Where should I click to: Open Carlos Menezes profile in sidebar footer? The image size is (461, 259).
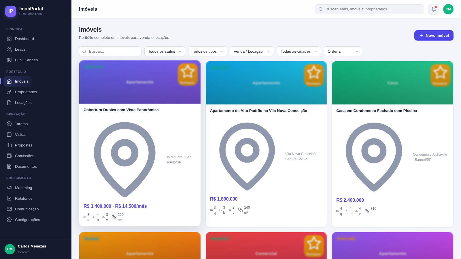pyautogui.click(x=36, y=249)
